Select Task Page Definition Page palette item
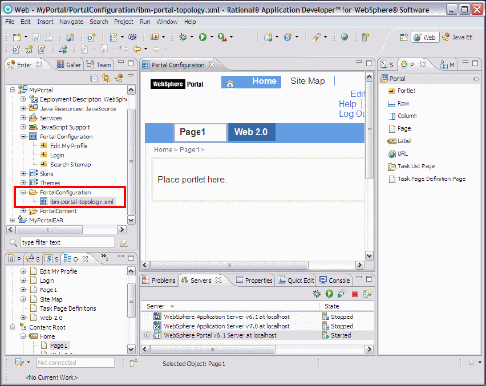This screenshot has width=486, height=386. pos(427,179)
